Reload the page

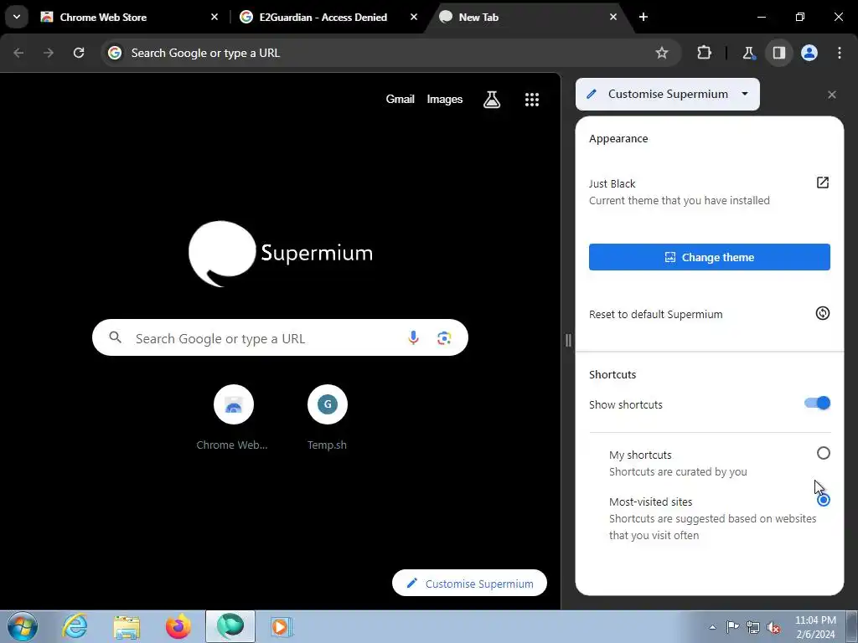[x=79, y=53]
